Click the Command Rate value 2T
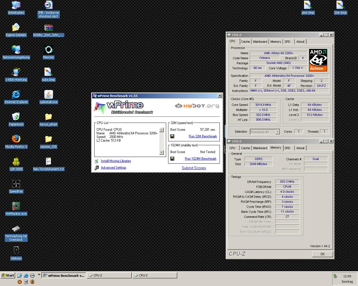Screen dimensions: 358x286 click(287, 216)
